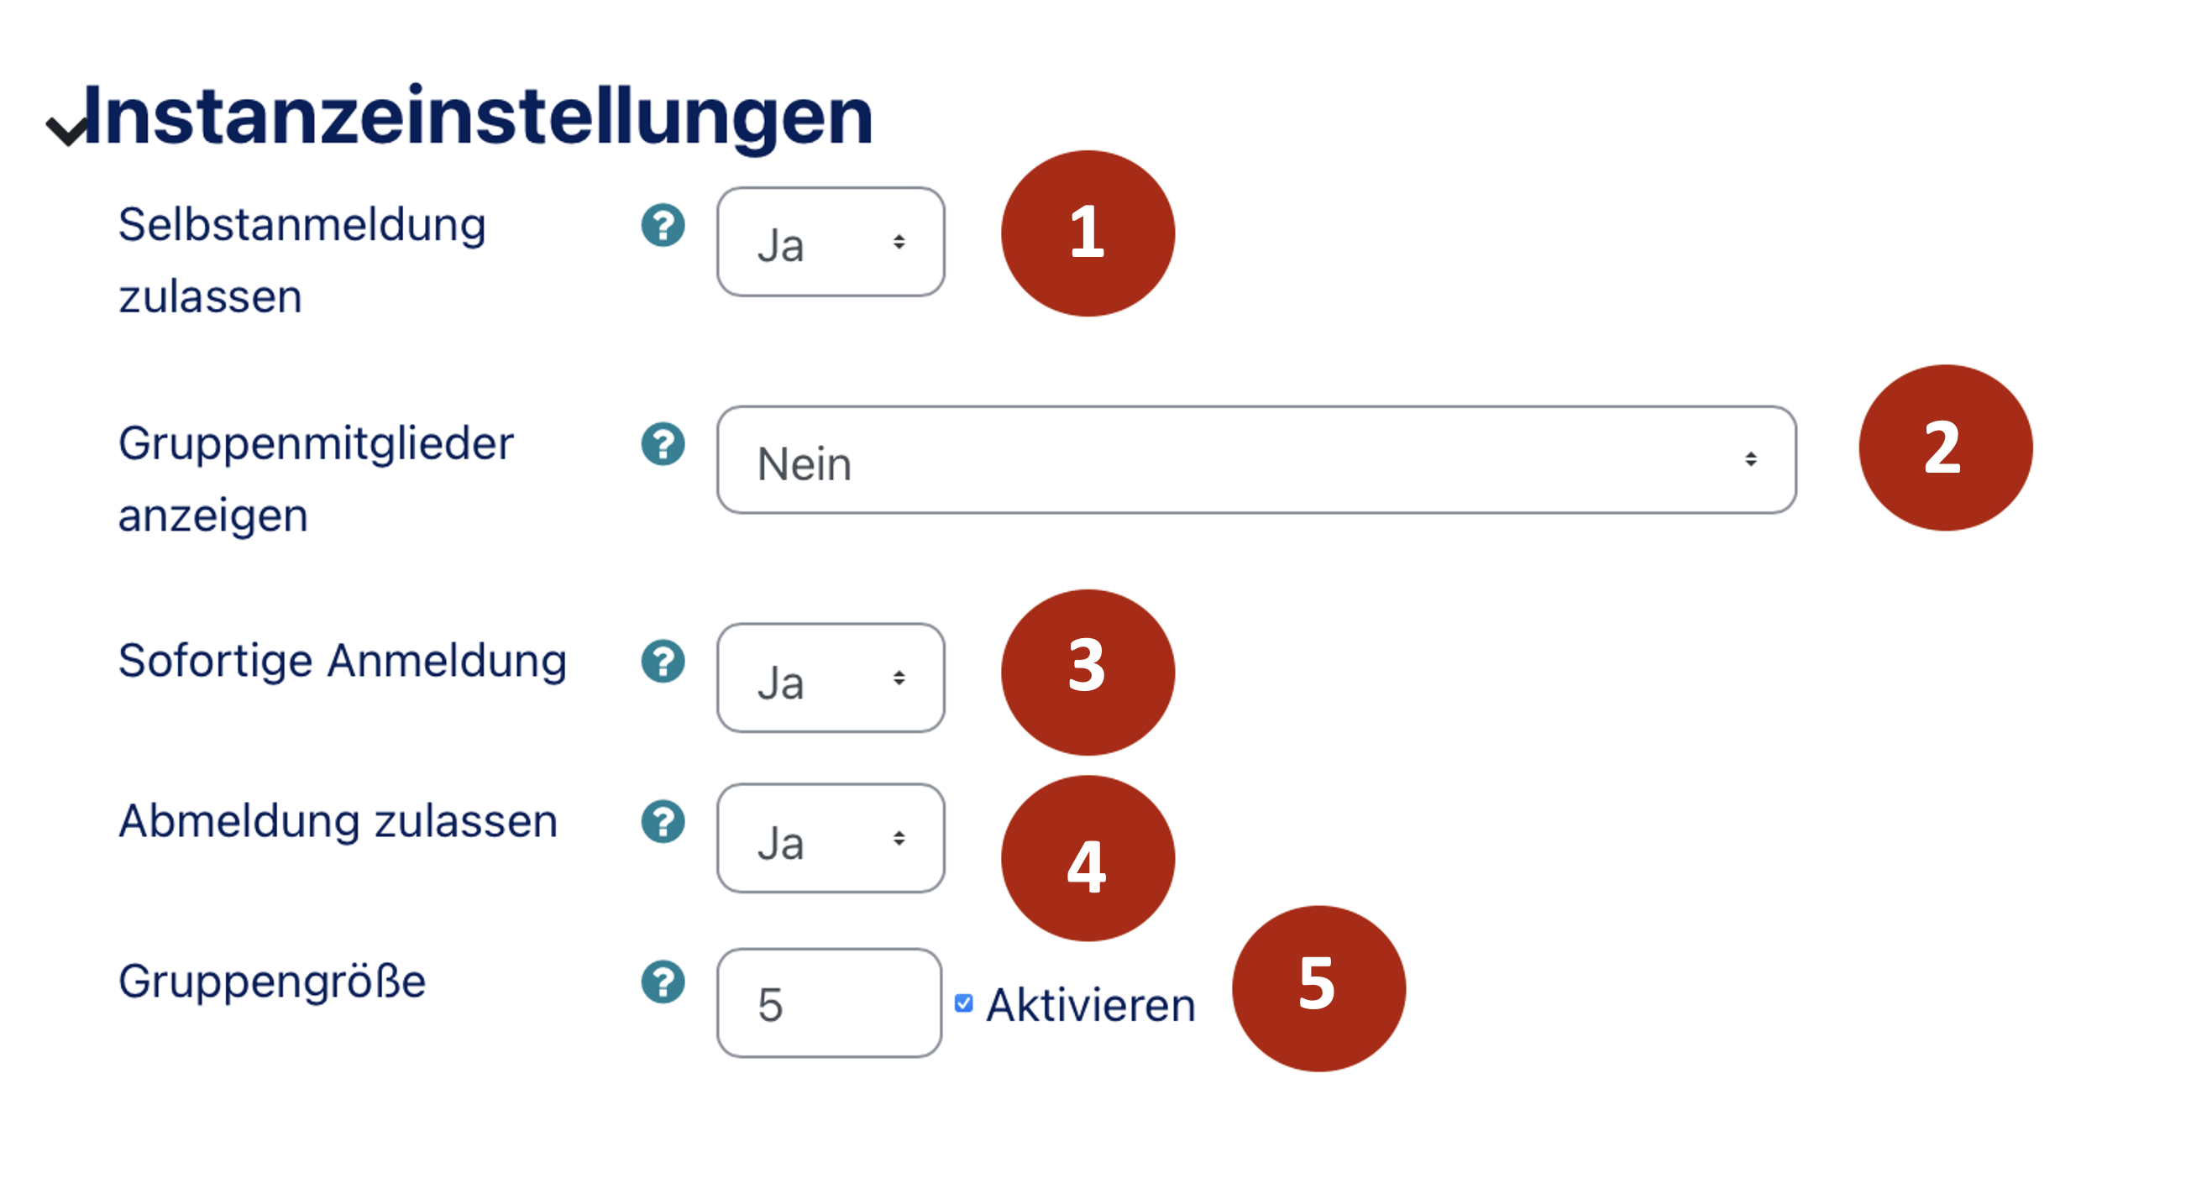Click the red number 5 marker
Image resolution: width=2212 pixels, height=1199 pixels.
point(1318,988)
